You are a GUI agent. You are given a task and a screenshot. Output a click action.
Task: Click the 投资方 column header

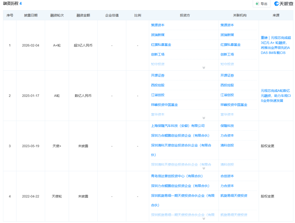click(185, 15)
